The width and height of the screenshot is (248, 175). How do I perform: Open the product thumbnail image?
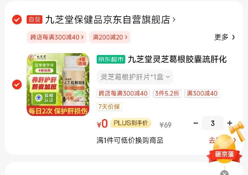pos(58,85)
